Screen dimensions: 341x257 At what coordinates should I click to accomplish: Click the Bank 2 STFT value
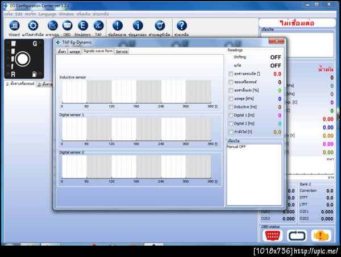click(330, 198)
